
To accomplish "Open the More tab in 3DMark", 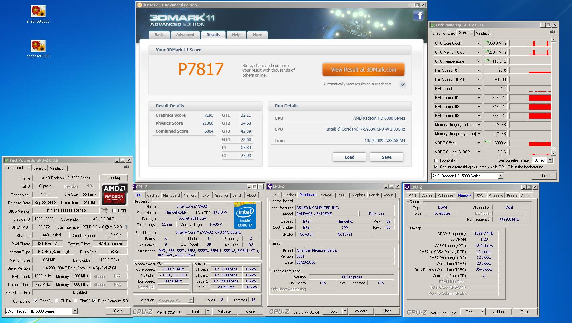I will tap(257, 35).
